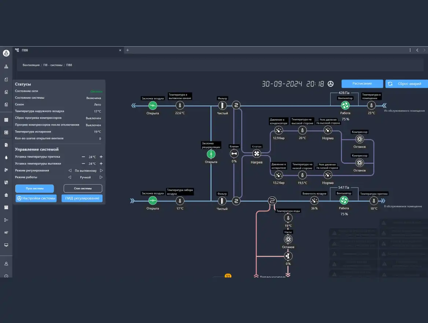Increase the supply temperature setpoint with plus
The image size is (428, 323).
pos(101,157)
